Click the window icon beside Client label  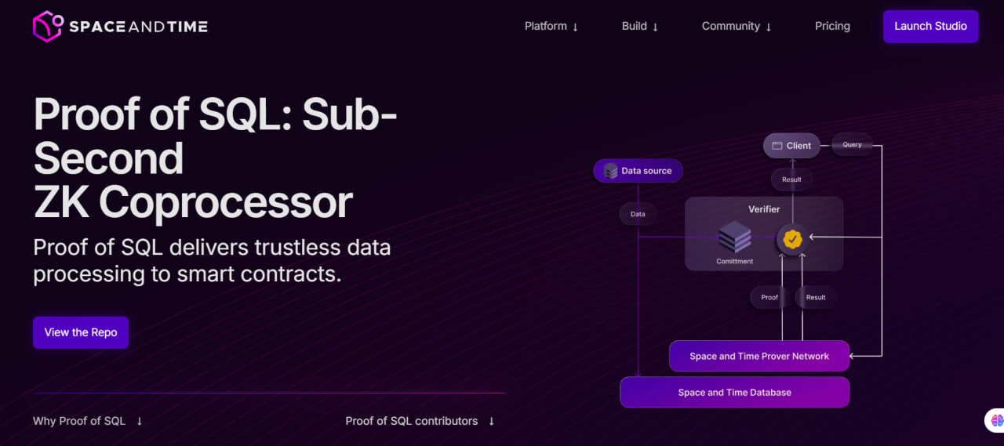pos(777,146)
